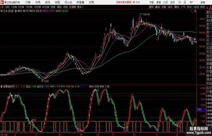Switch to 分时 chart period
212x136 pixels.
click(x=7, y=7)
